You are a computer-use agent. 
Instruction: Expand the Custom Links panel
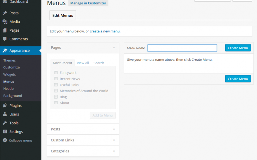point(83,140)
